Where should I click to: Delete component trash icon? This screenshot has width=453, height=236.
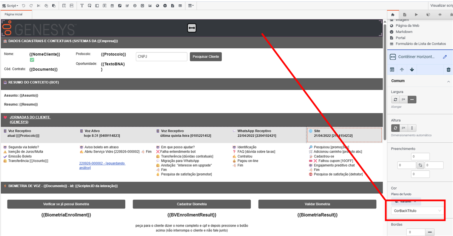pos(448,69)
